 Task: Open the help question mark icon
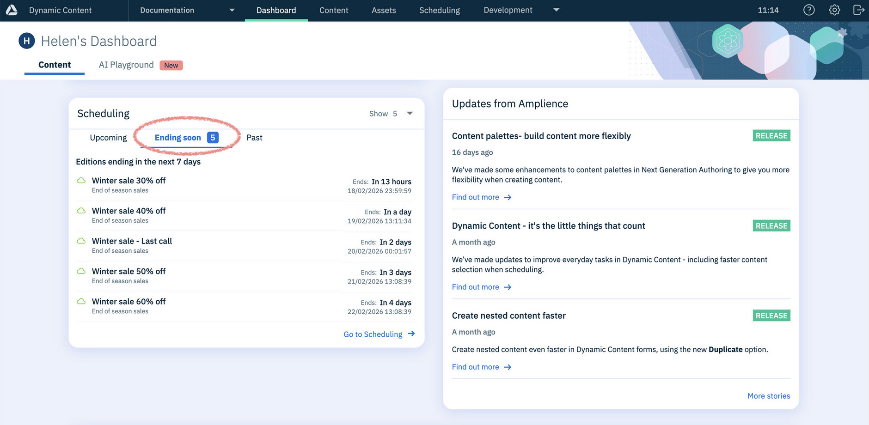pyautogui.click(x=808, y=10)
